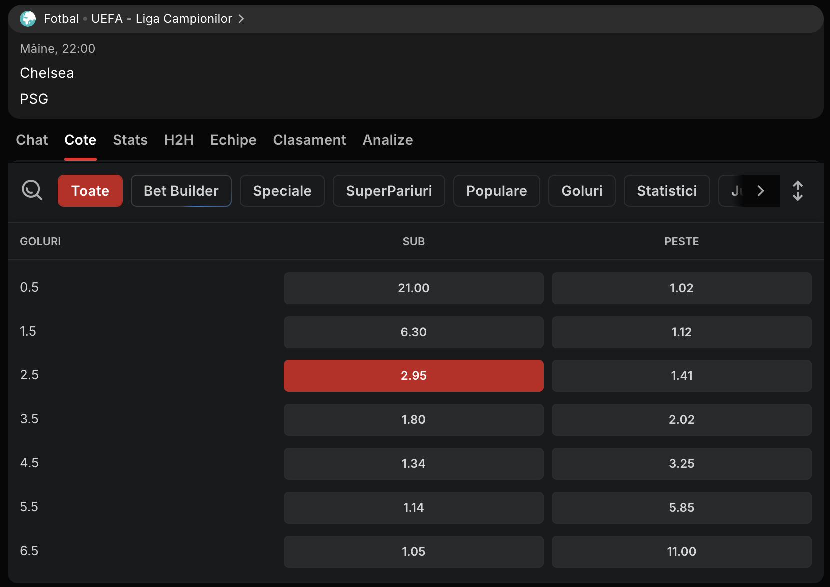Click the Chelsea team name
The image size is (830, 587).
tap(47, 73)
